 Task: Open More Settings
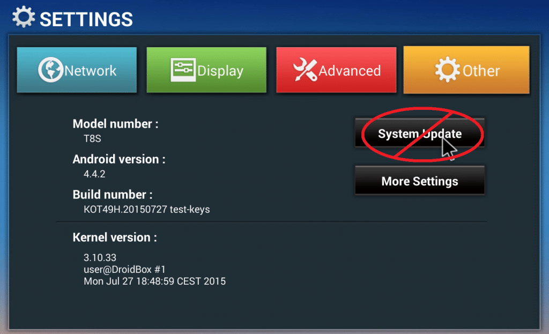420,181
